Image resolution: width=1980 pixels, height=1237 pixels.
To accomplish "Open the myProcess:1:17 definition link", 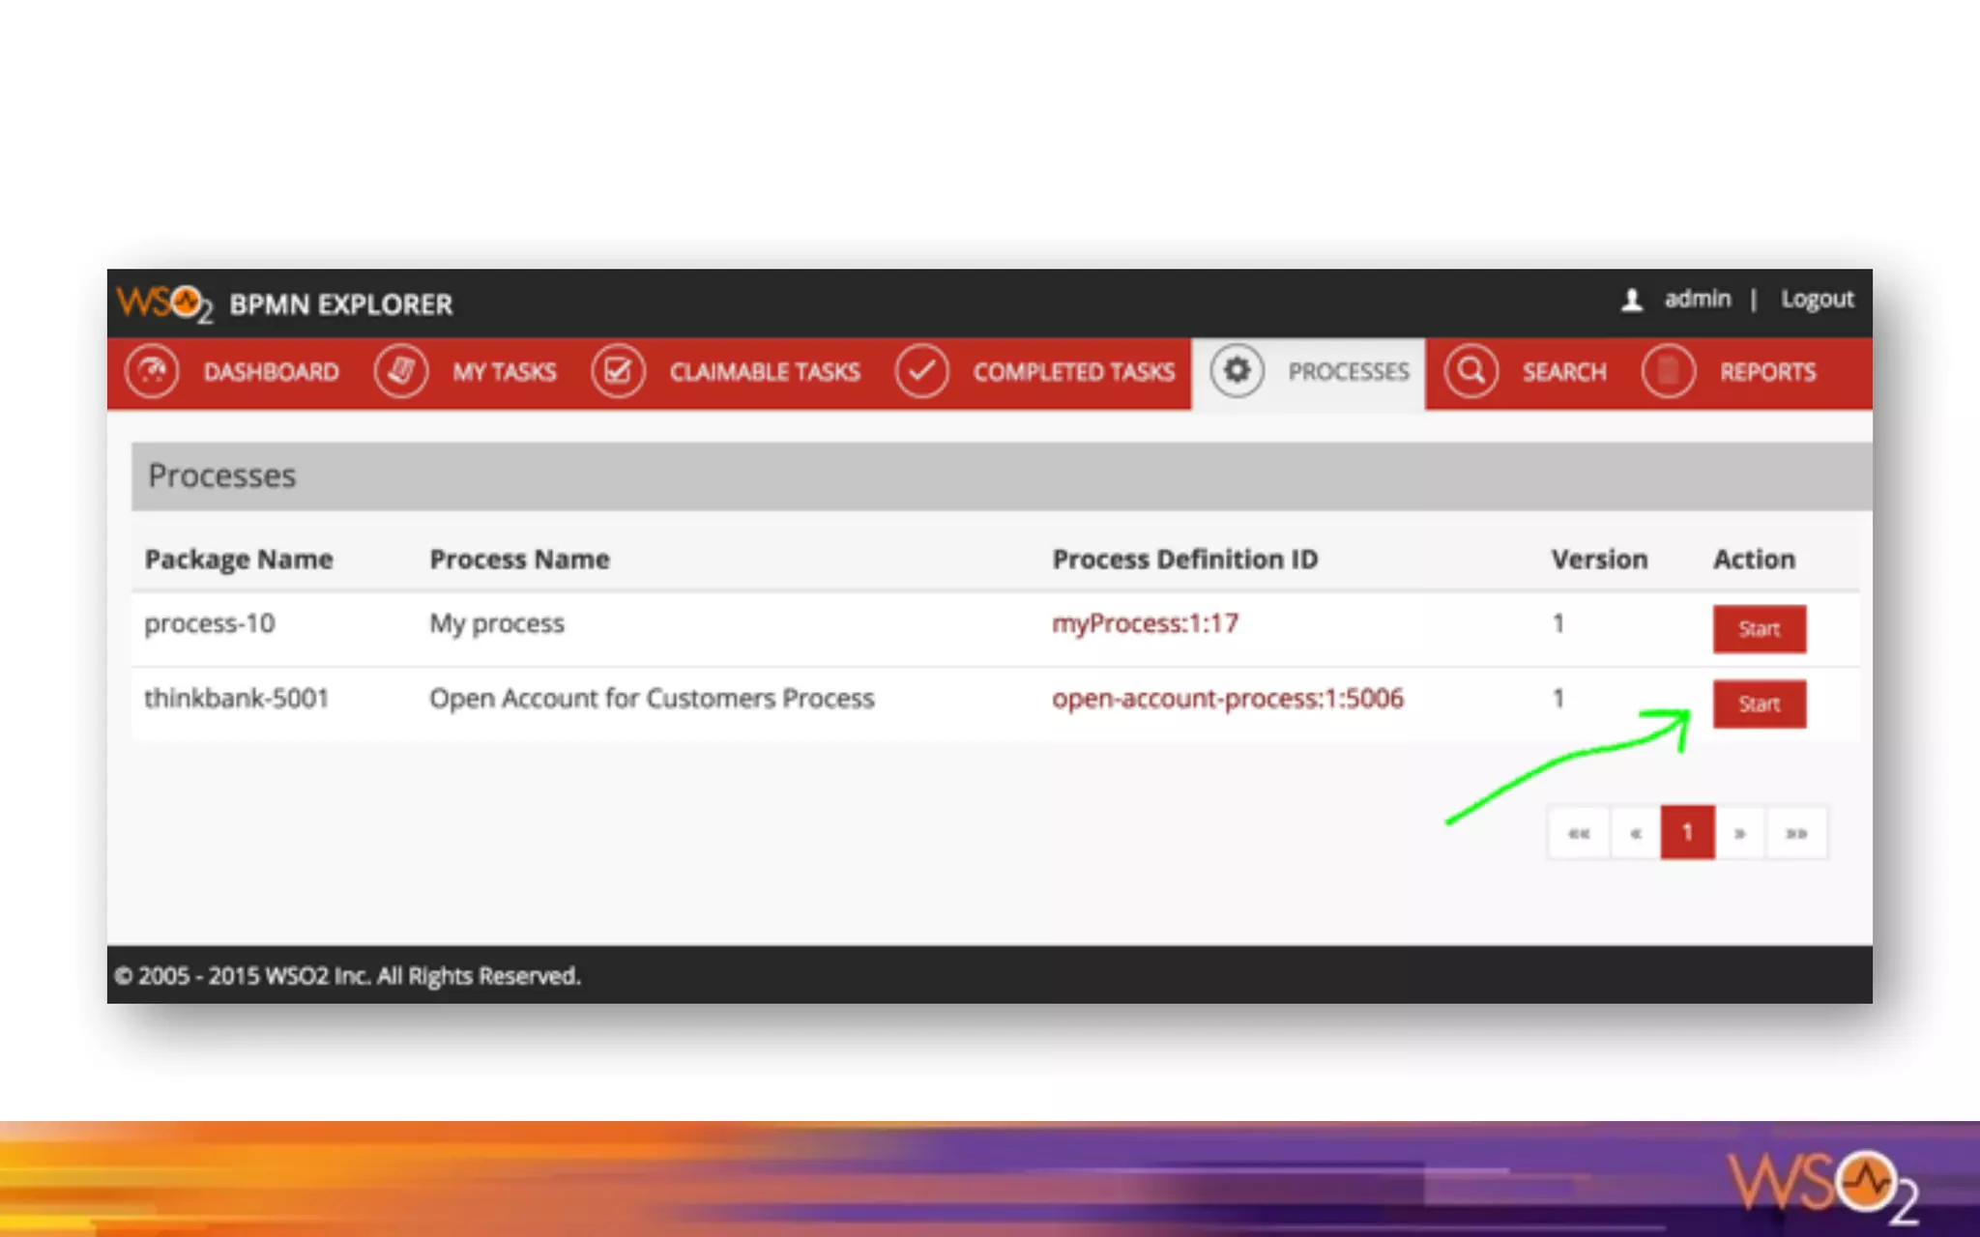I will click(x=1145, y=623).
